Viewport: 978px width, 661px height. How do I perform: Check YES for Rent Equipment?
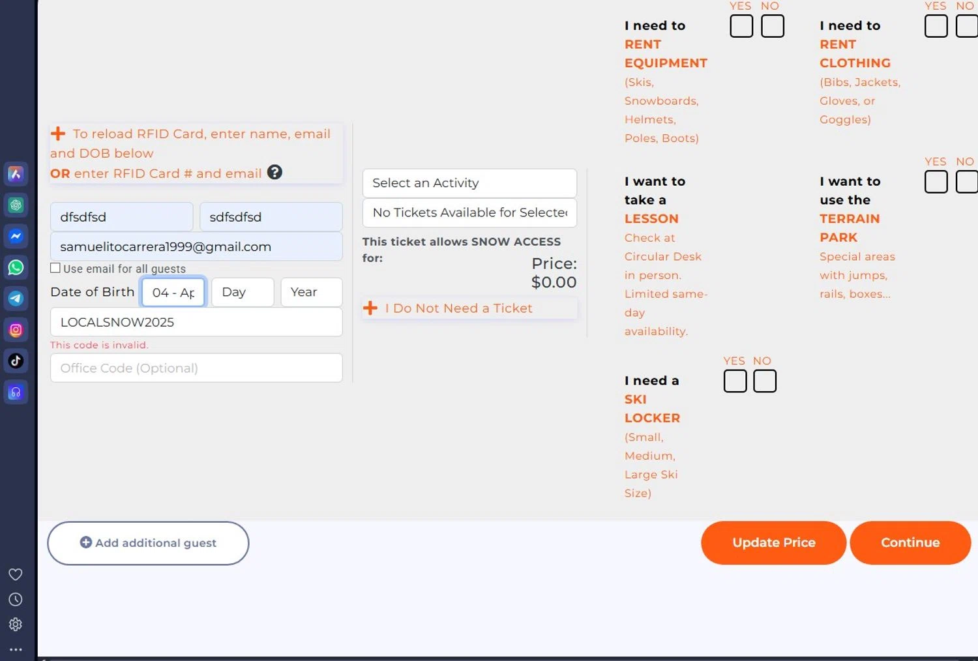click(x=741, y=26)
